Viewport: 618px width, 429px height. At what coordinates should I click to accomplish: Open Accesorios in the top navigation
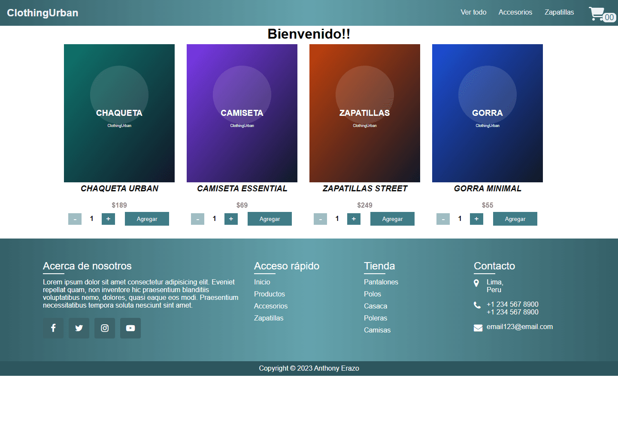[515, 12]
